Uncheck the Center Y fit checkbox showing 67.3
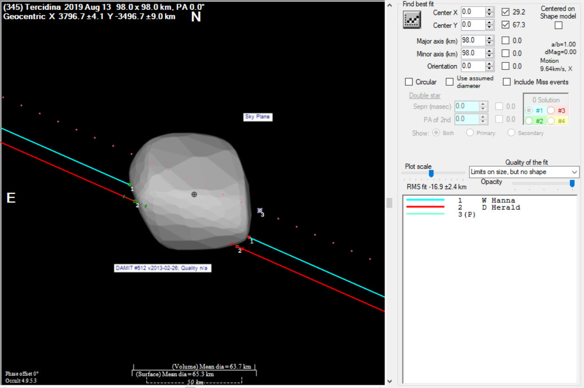 (x=505, y=25)
